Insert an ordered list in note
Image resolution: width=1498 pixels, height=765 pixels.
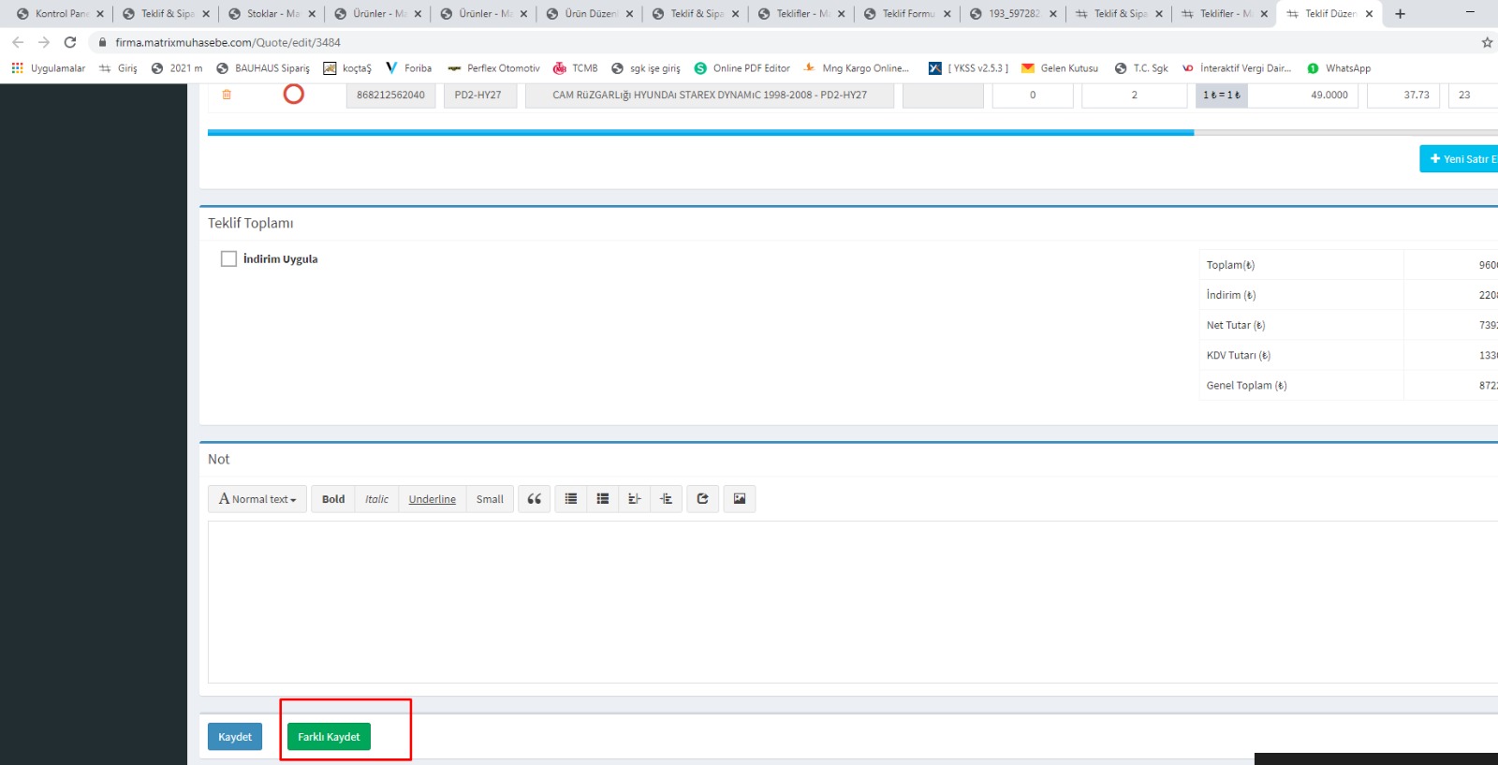pos(603,499)
